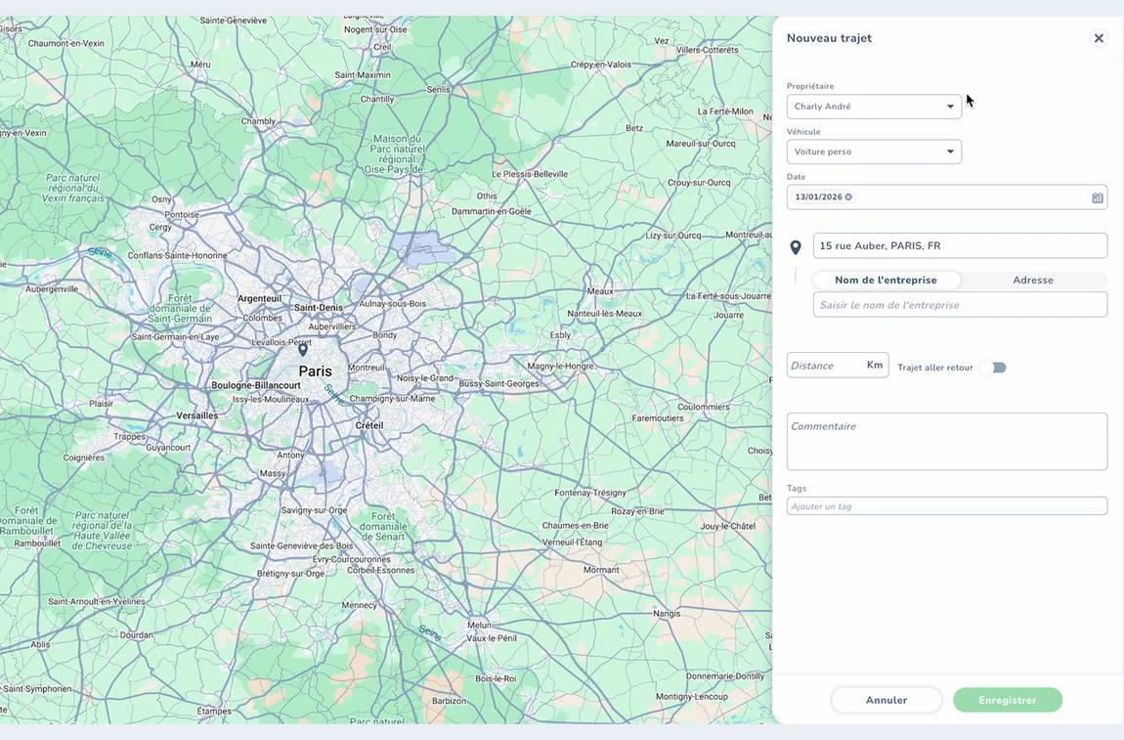Click the Trajet aller retour label
Image resolution: width=1124 pixels, height=740 pixels.
934,368
